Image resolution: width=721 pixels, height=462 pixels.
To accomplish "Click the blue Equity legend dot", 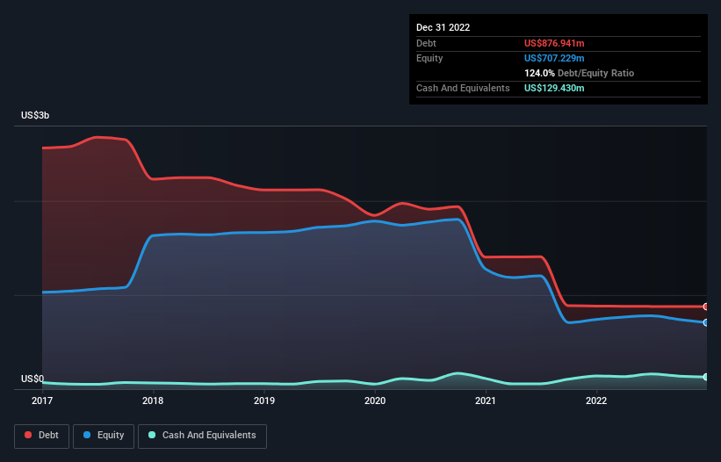I will (x=87, y=435).
